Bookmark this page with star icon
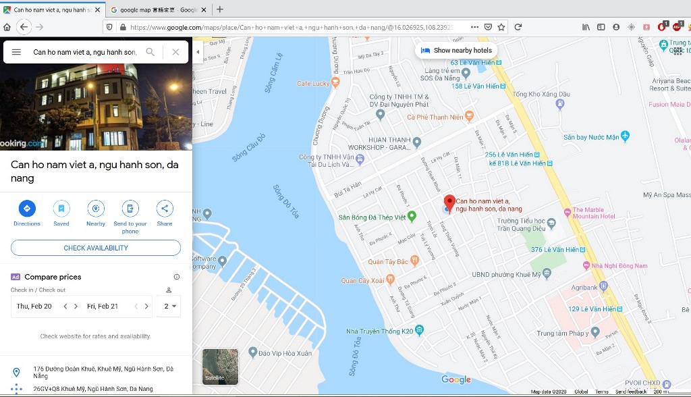 click(501, 27)
